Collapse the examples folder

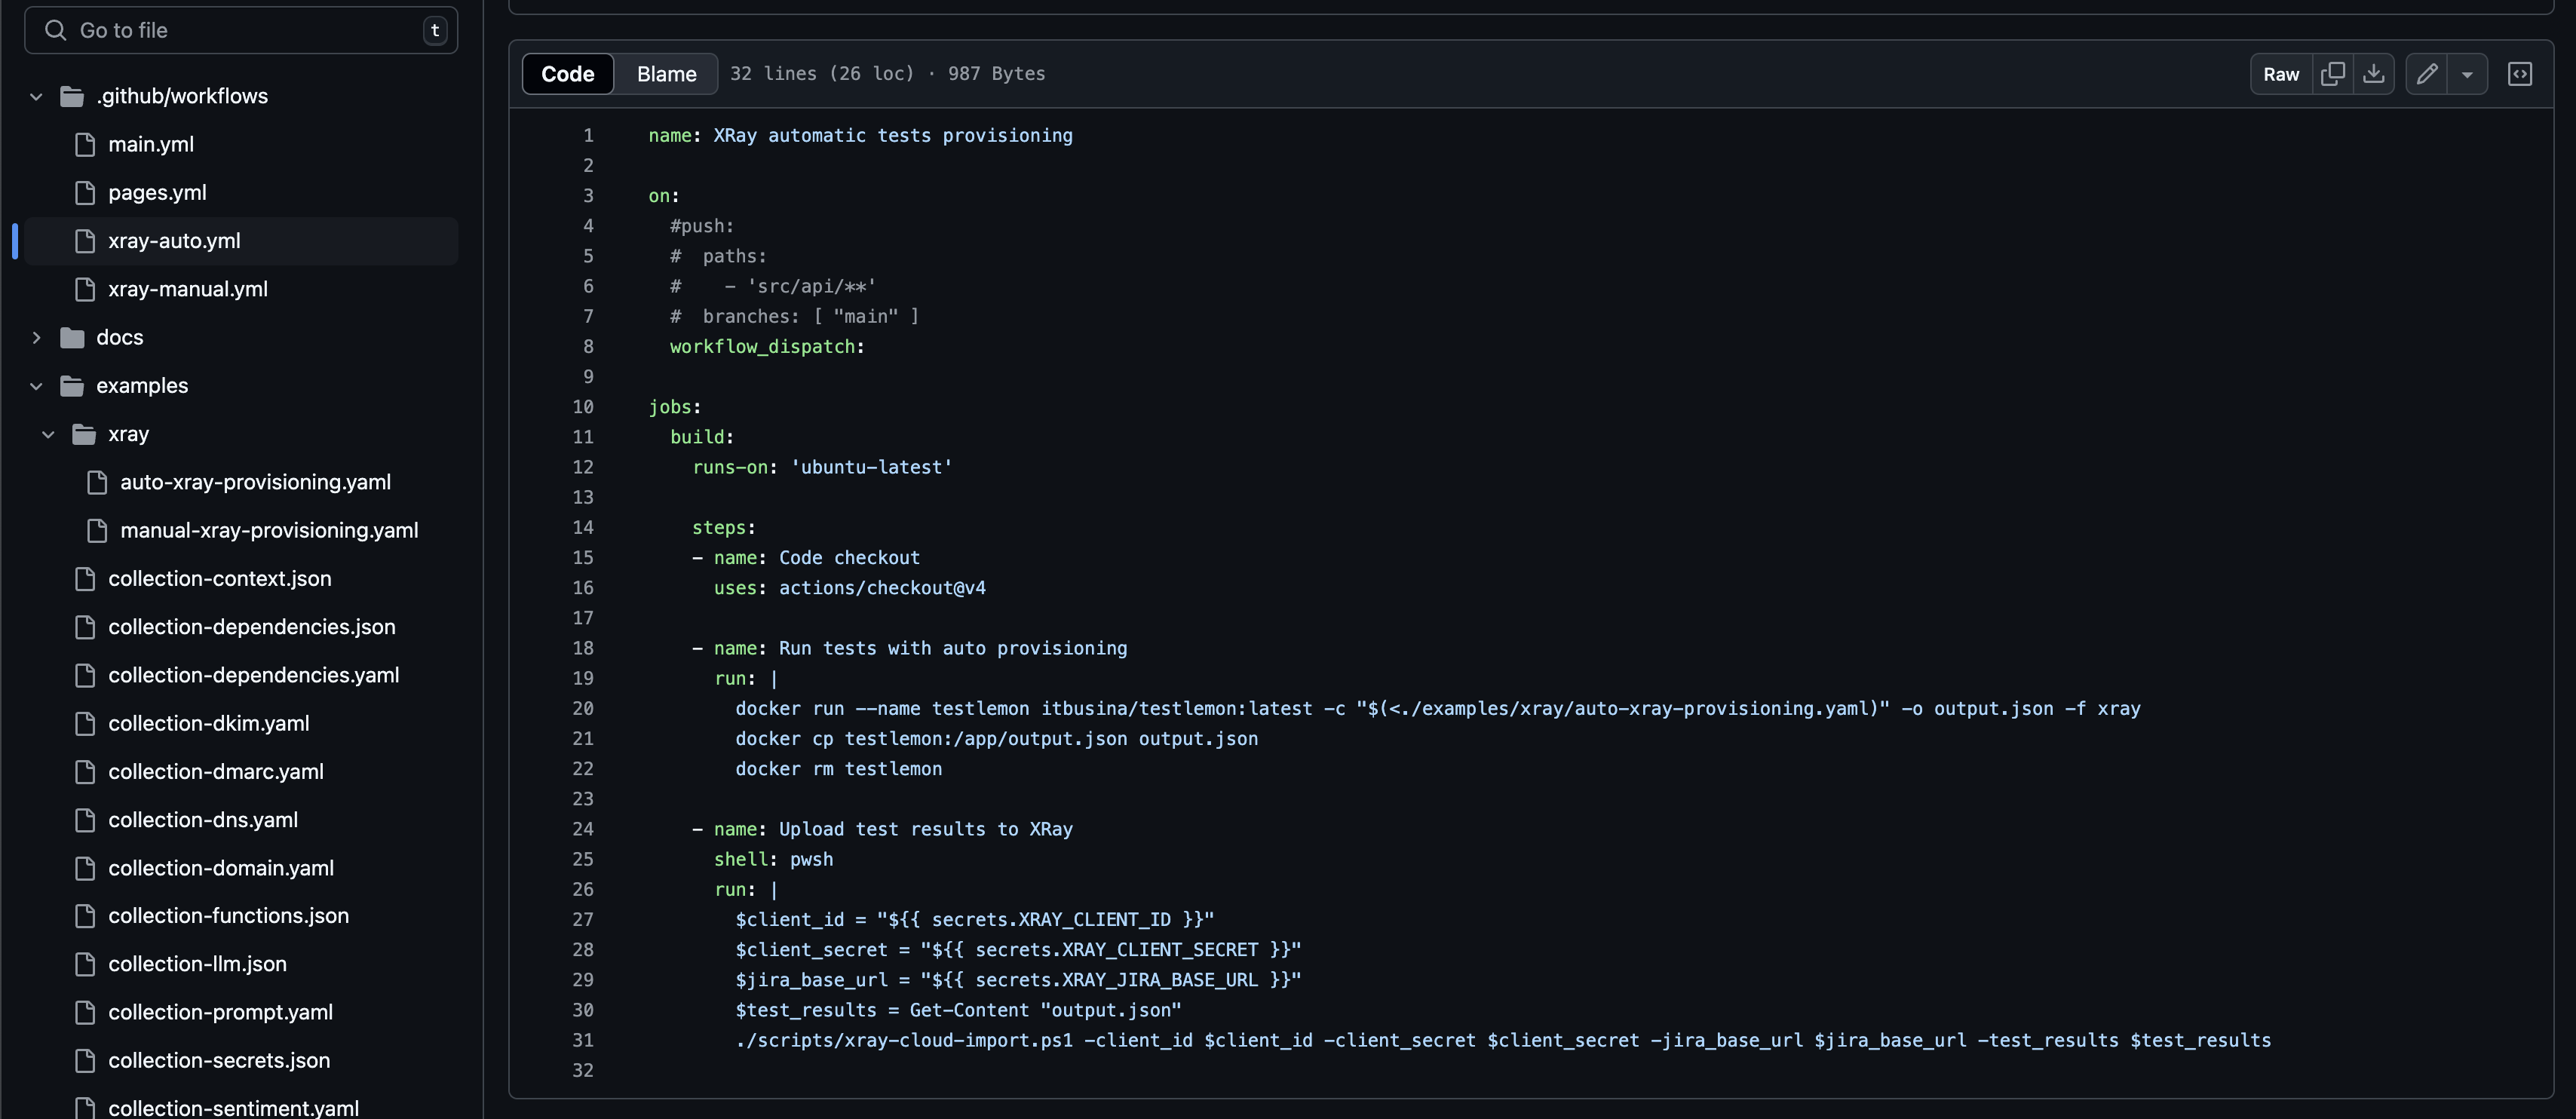[x=36, y=385]
